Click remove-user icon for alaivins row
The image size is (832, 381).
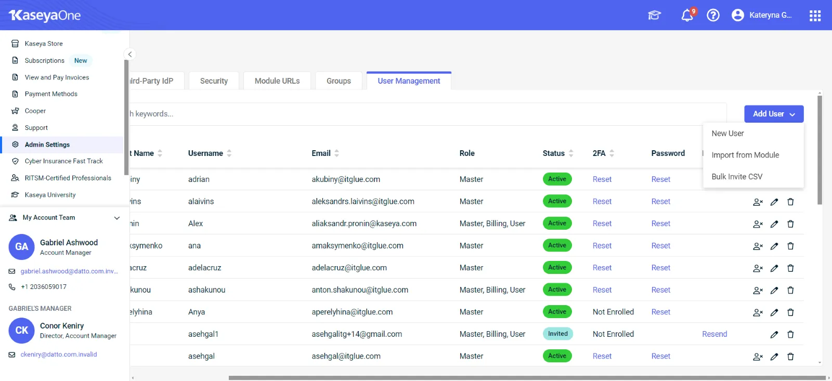pos(758,202)
